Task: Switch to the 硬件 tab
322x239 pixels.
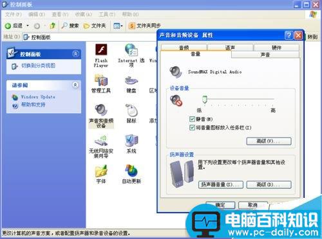Action: [x=276, y=48]
